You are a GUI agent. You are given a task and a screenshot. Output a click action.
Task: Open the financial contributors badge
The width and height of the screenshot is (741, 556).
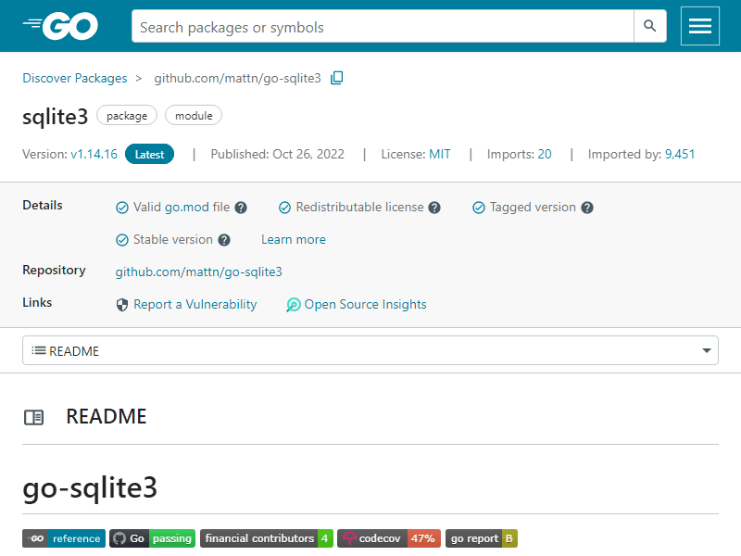(x=267, y=538)
